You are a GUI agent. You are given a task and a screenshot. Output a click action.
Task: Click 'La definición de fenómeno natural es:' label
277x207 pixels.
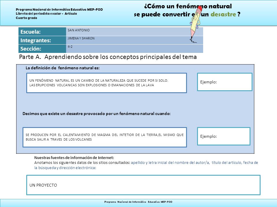pos(63,68)
